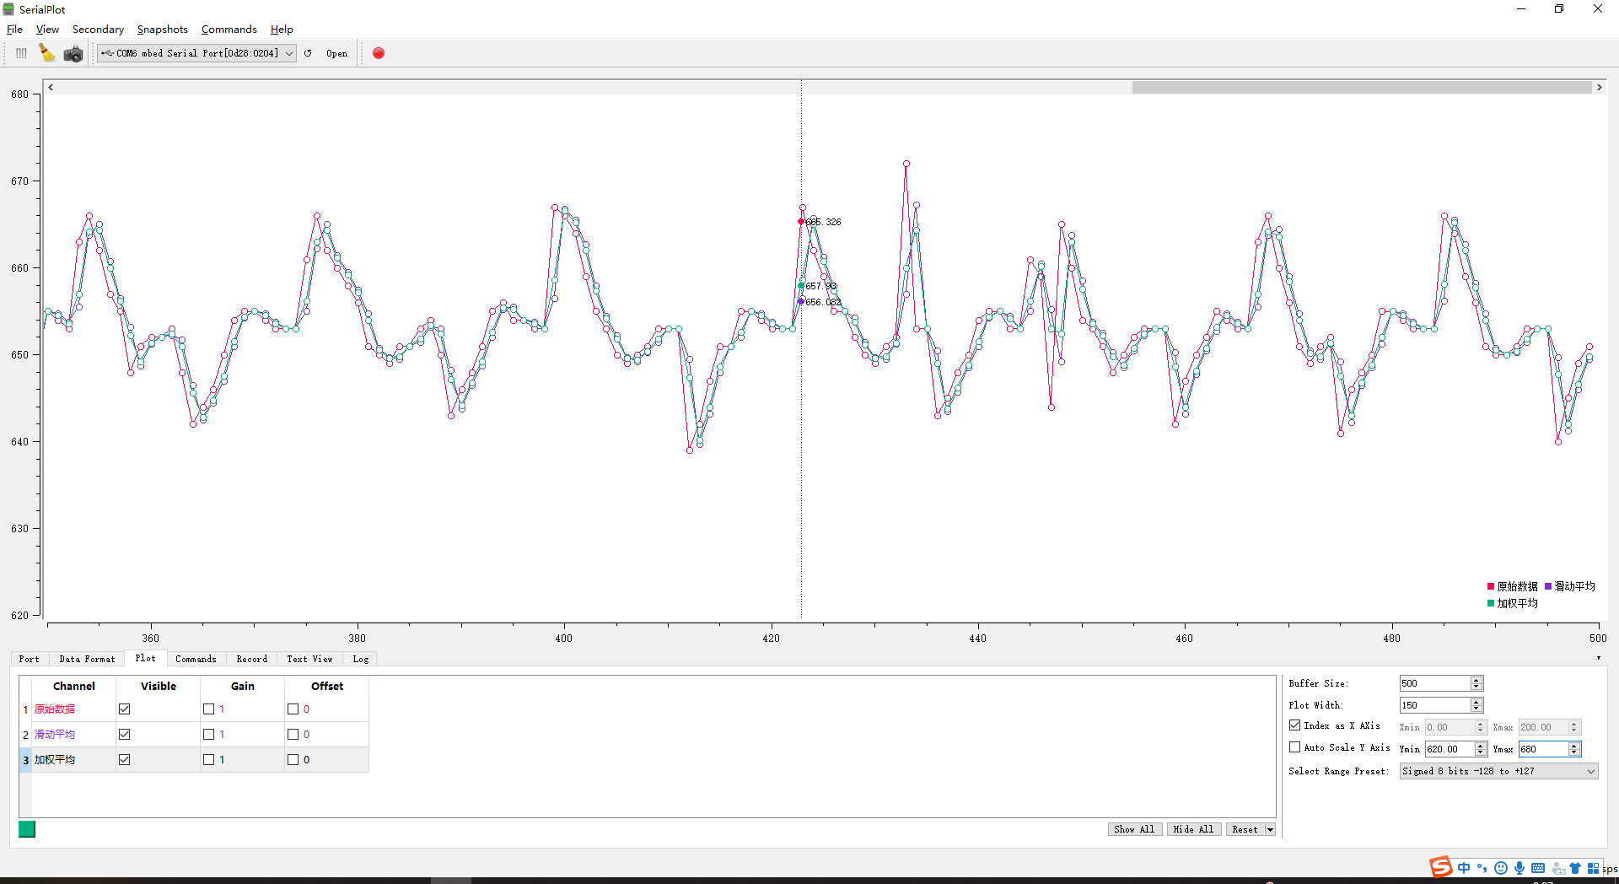Click the Sogou S logo icon
The image size is (1619, 884).
1441,867
